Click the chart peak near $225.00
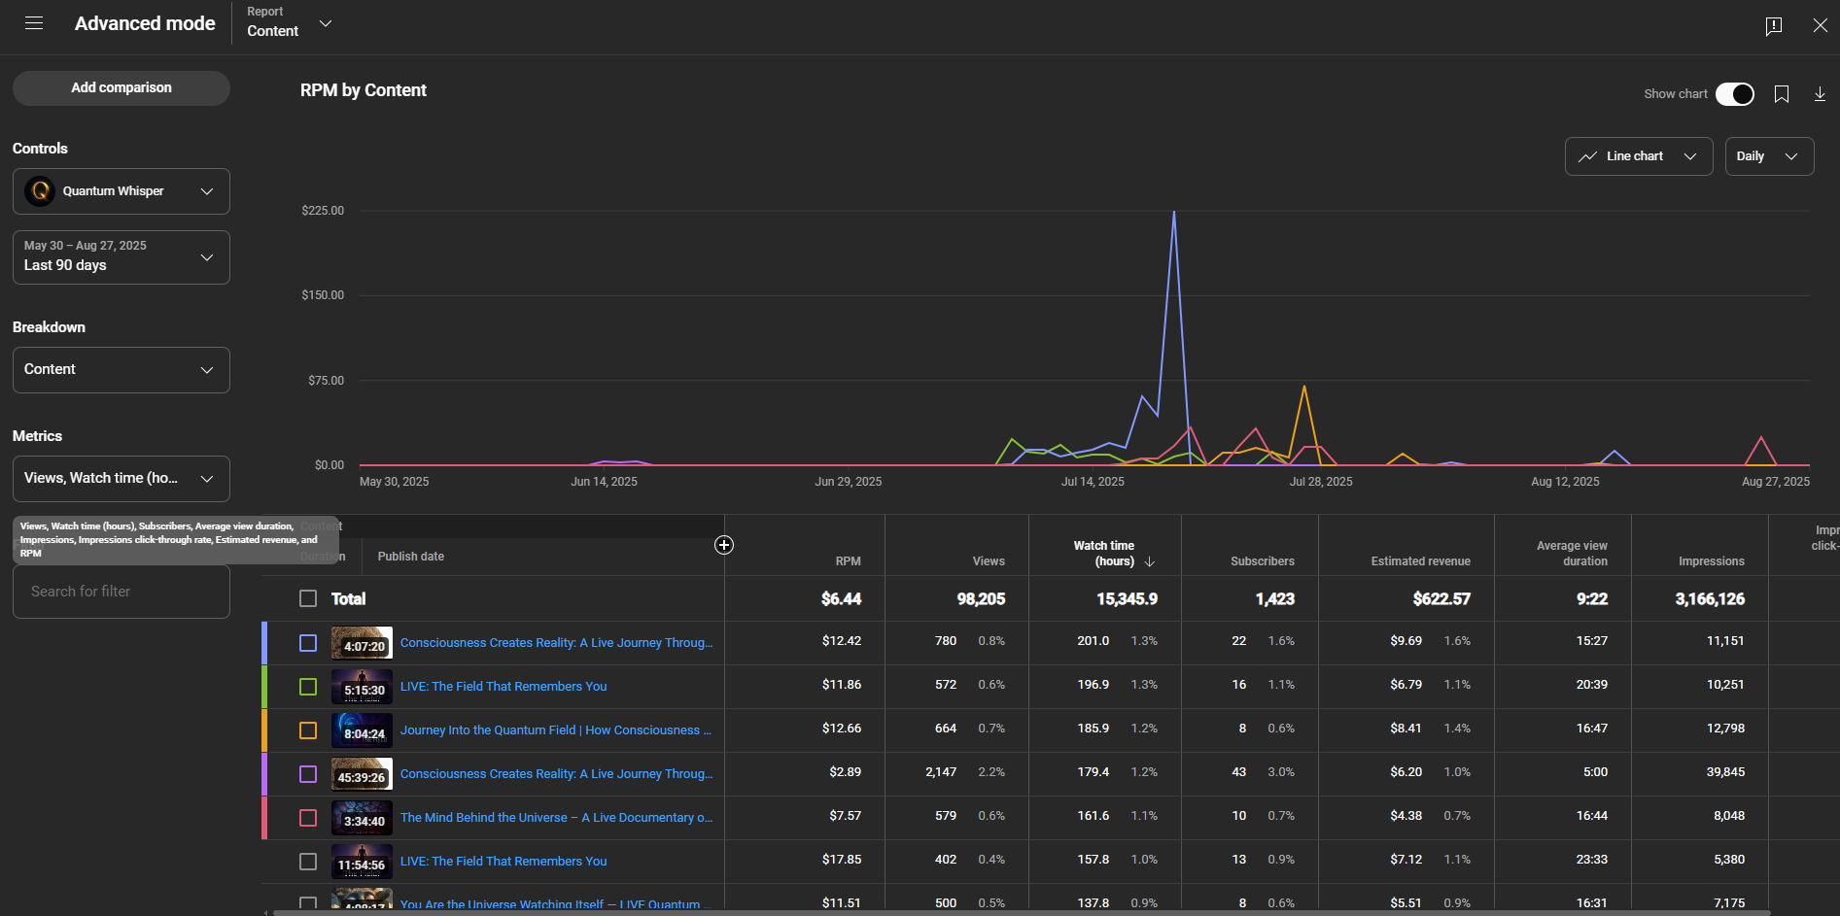1840x916 pixels. coord(1174,213)
